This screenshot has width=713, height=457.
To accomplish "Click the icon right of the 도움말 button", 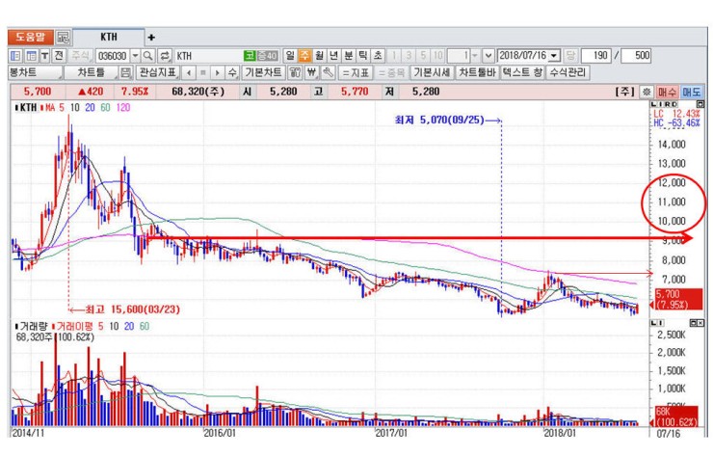I will tap(64, 38).
